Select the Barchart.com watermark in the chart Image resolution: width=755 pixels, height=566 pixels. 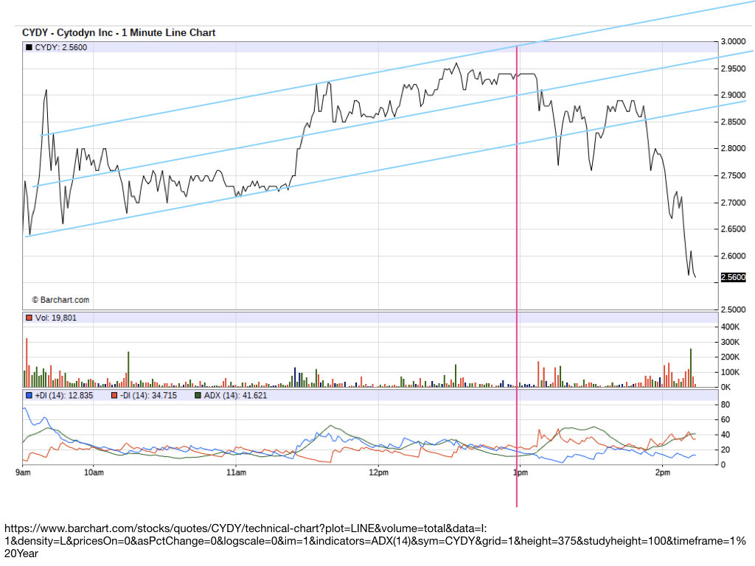pos(60,299)
